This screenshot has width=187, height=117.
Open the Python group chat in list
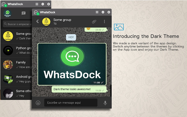[x=16, y=50]
